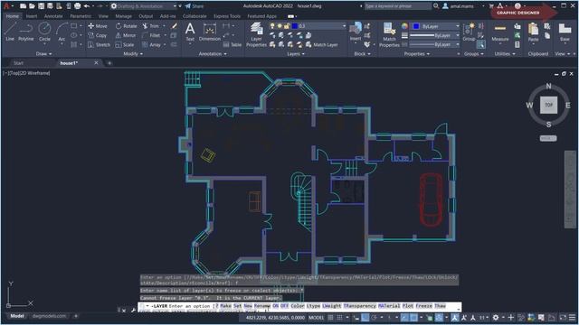This screenshot has width=579, height=325.
Task: Open the Manage ribbon tab
Action: 123,16
